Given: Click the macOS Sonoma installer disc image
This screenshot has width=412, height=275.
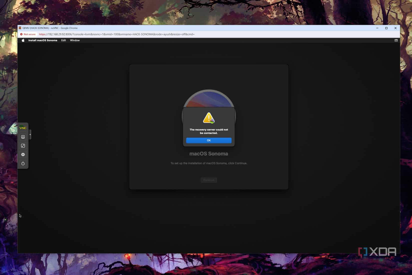Looking at the screenshot, I should tap(209, 98).
